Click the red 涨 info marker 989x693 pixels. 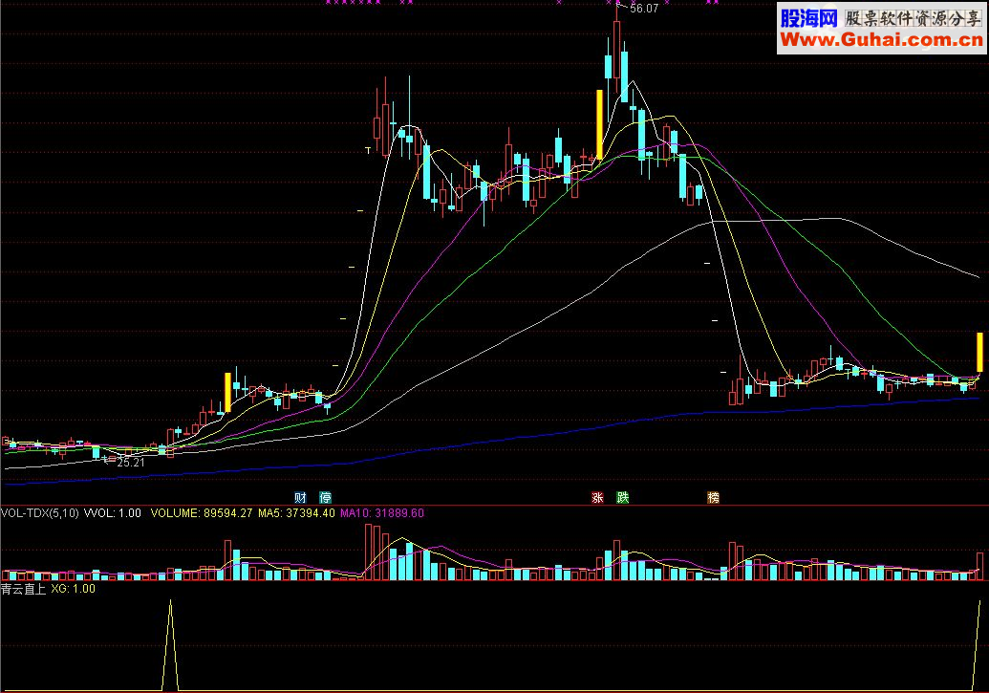pos(597,497)
